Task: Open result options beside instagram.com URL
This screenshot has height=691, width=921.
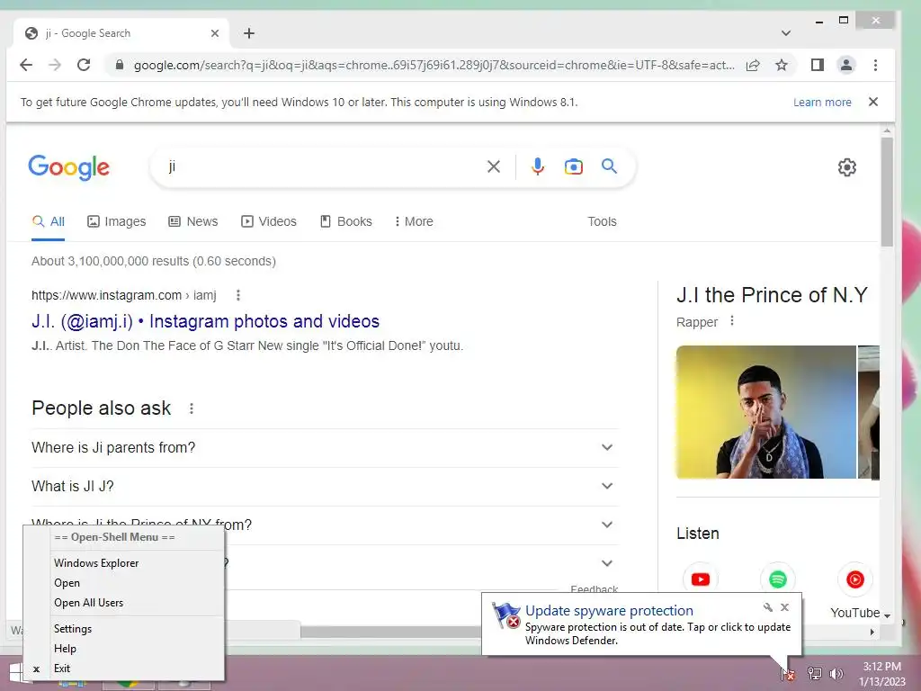Action: 237,295
